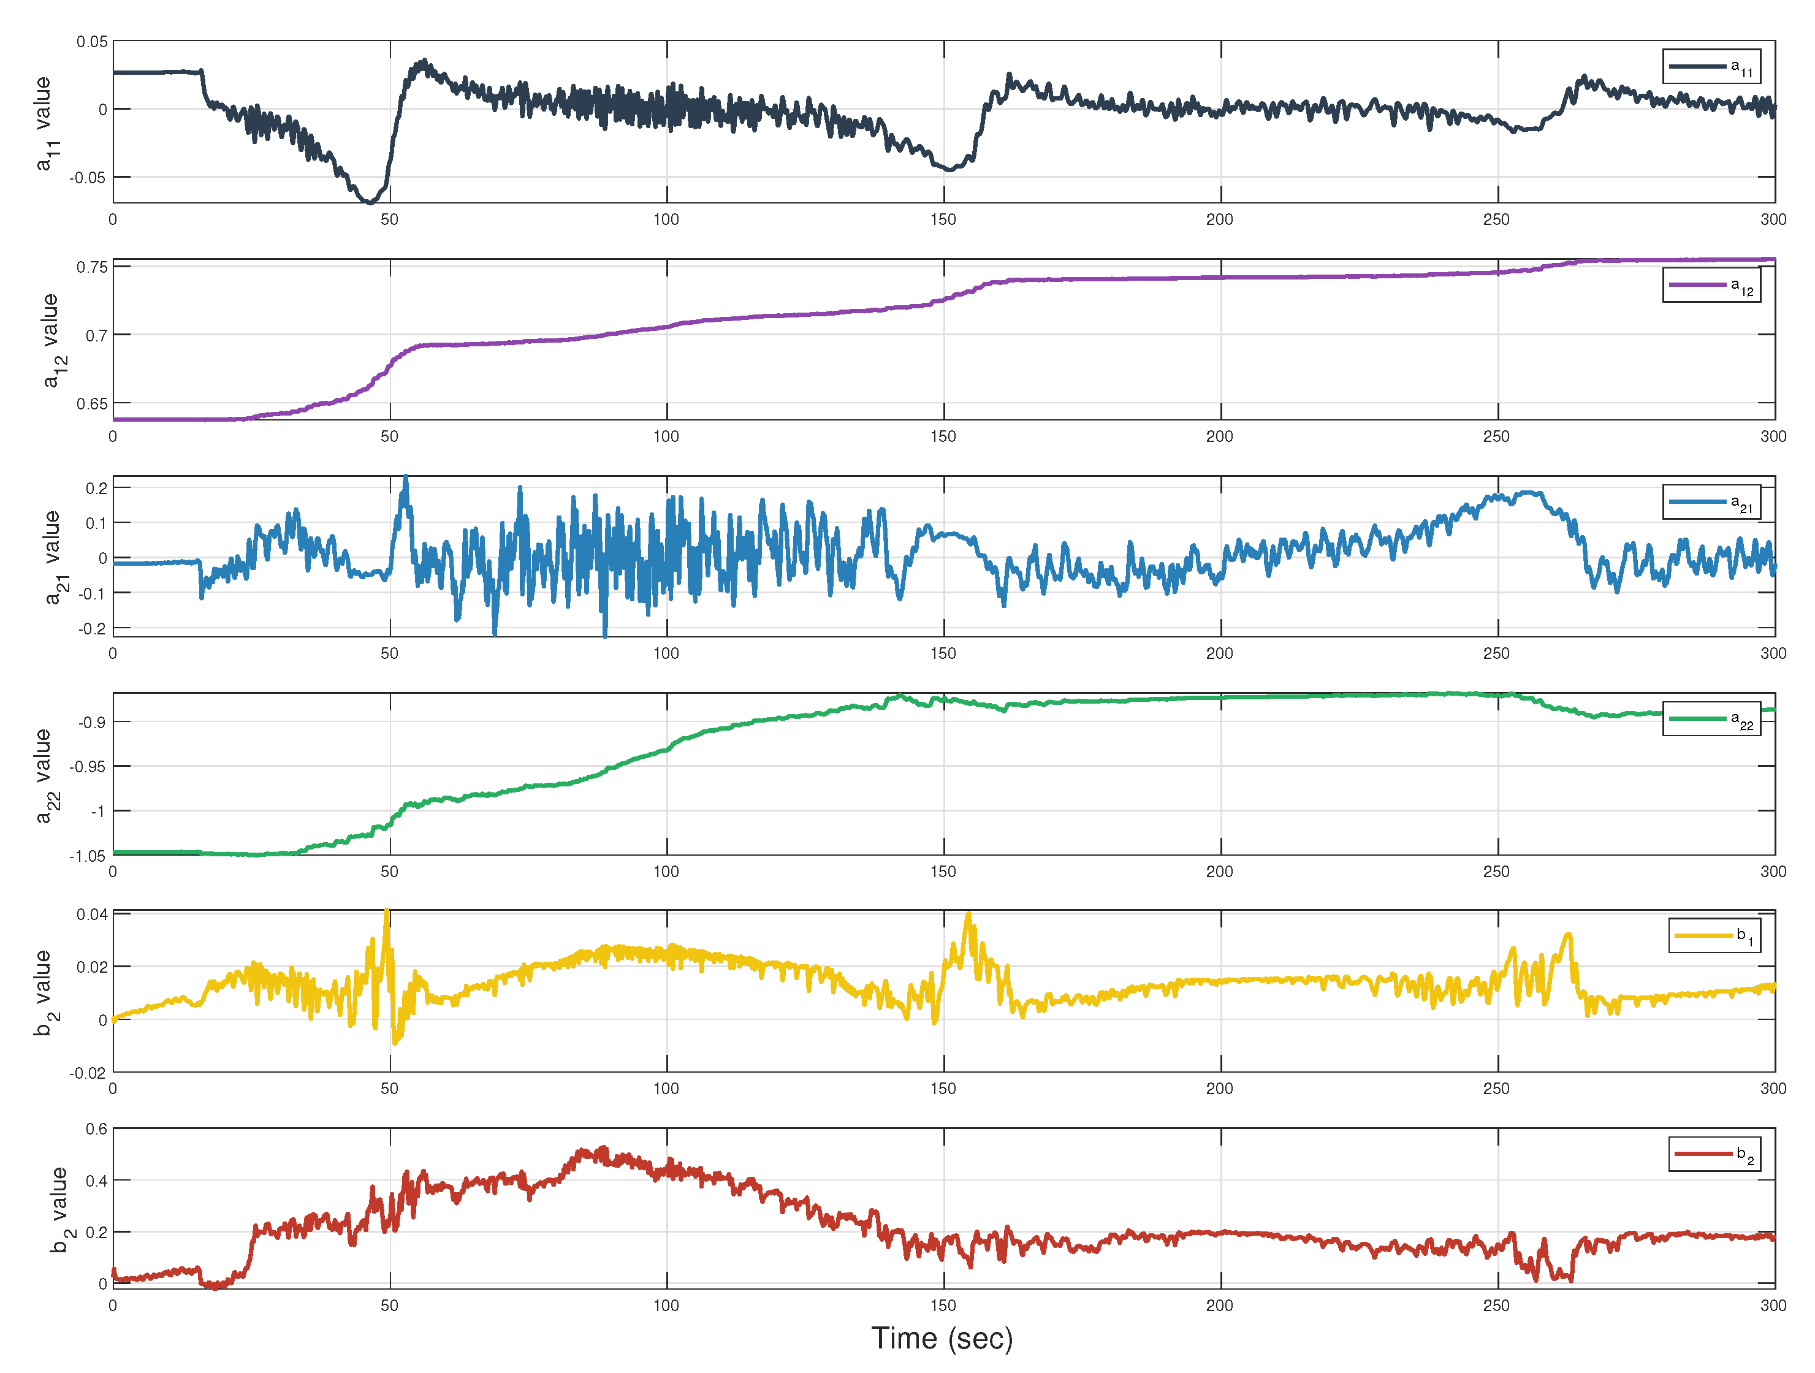Select the b1 legend box
Viewport: 1815px width, 1373px height.
click(x=1714, y=935)
